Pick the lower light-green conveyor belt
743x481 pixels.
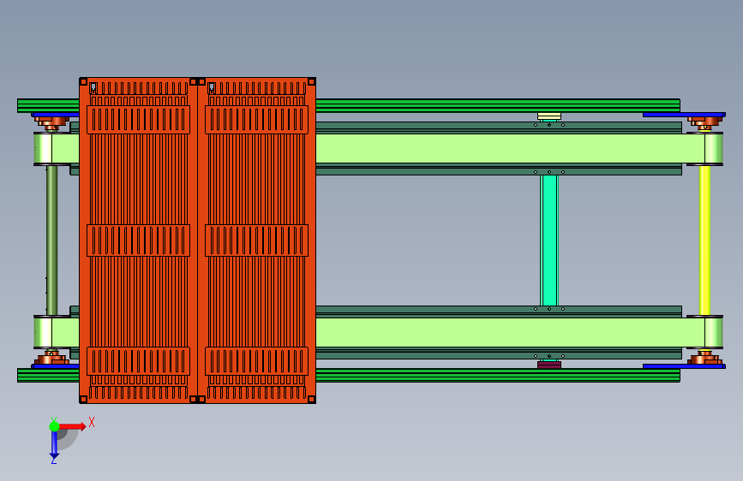(x=510, y=332)
